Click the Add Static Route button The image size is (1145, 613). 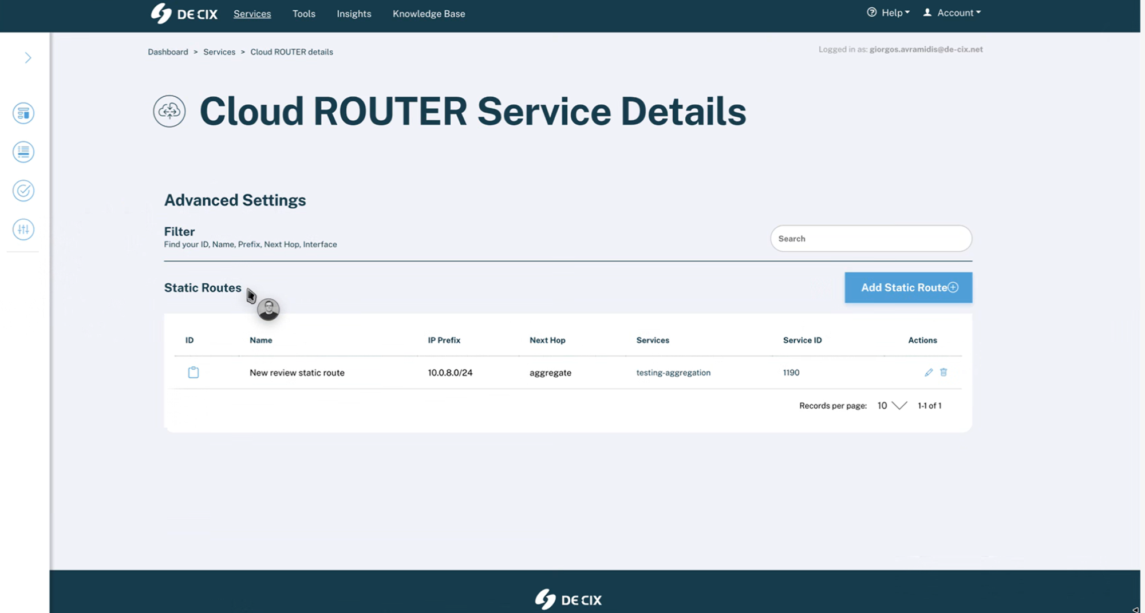point(909,287)
